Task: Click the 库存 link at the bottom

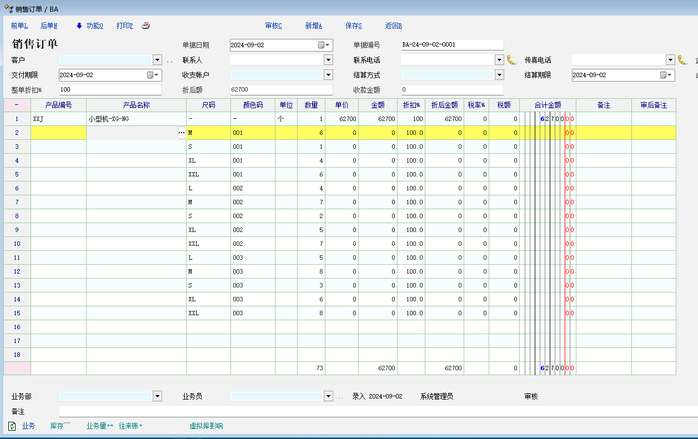Action: tap(60, 426)
